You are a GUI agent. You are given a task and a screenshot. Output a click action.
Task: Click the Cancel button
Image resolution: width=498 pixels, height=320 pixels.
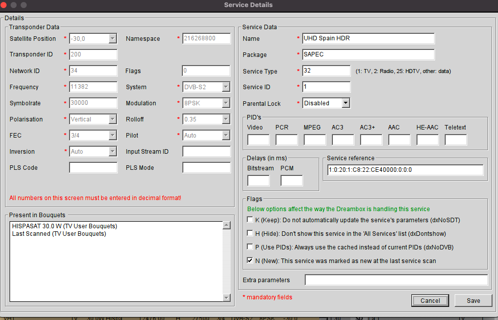pos(430,300)
